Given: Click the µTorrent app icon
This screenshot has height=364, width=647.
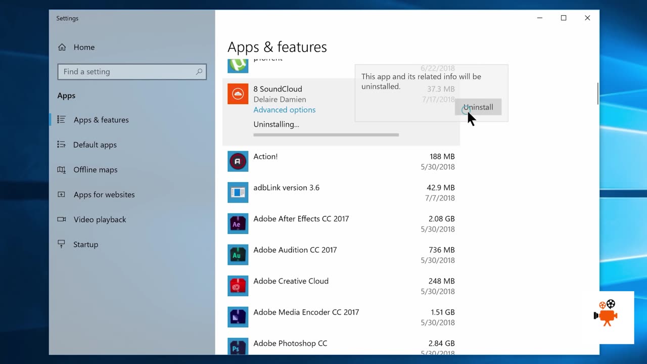Looking at the screenshot, I should pyautogui.click(x=238, y=66).
